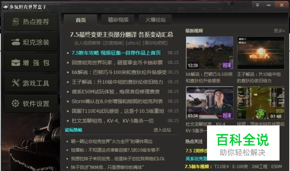Open video title 王子解说：升10级中坦
The image size is (290, 171).
[x=259, y=77]
